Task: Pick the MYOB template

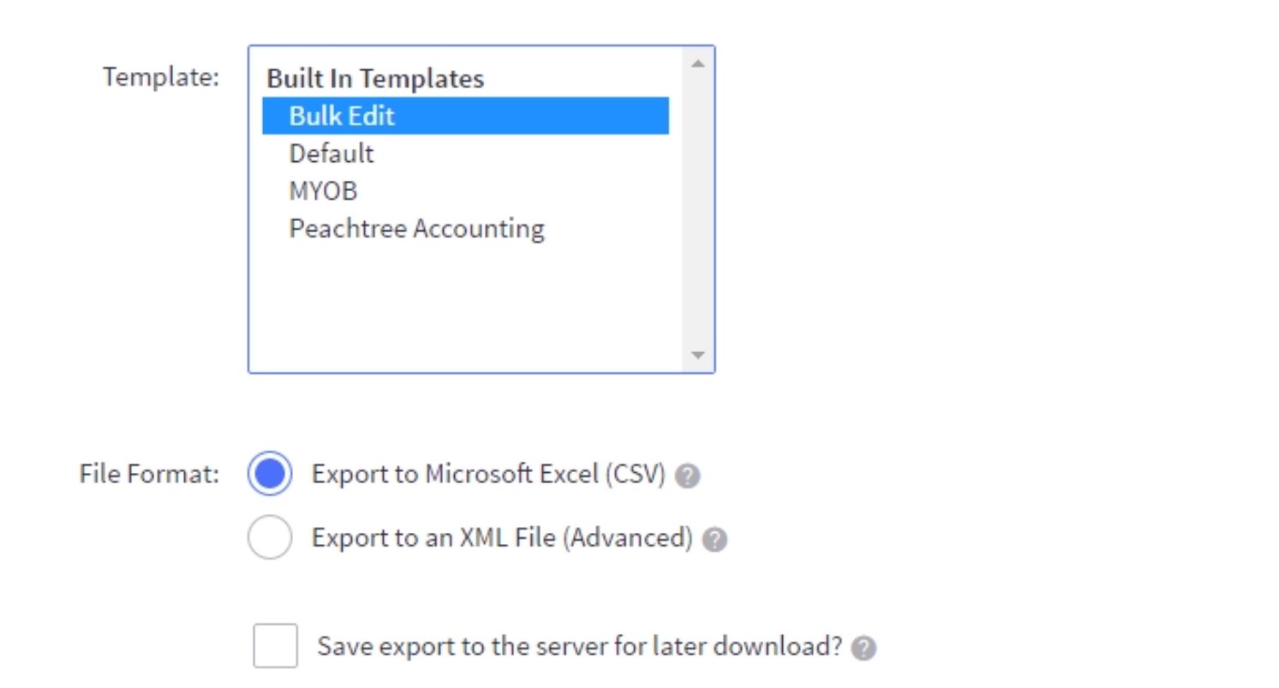Action: click(x=323, y=191)
